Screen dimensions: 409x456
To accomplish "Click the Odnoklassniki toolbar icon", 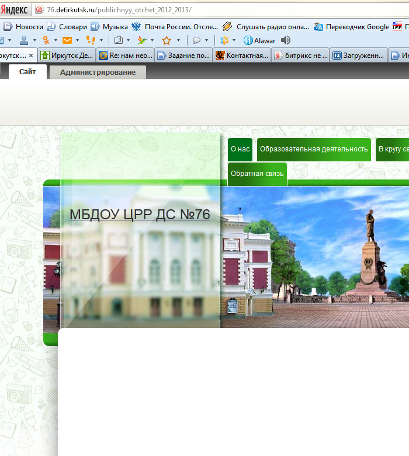I will [46, 40].
